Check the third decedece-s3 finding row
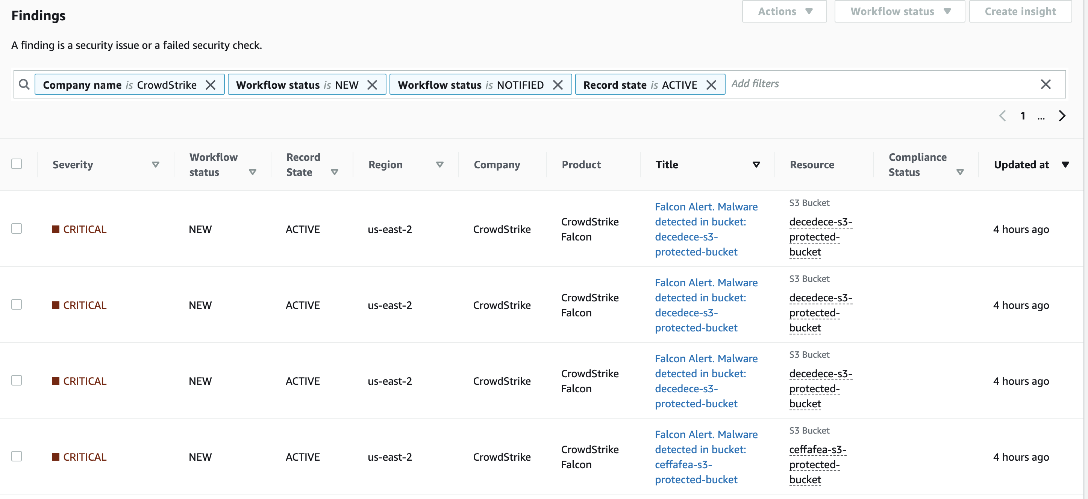Screen dimensions: 1088x499 17,380
